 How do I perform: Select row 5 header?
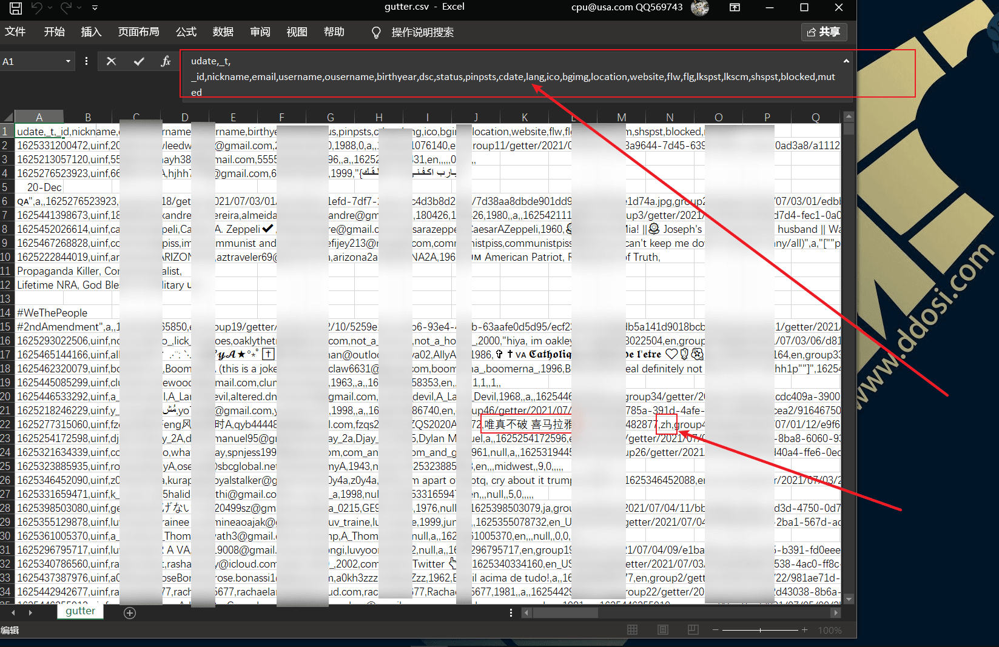point(7,187)
